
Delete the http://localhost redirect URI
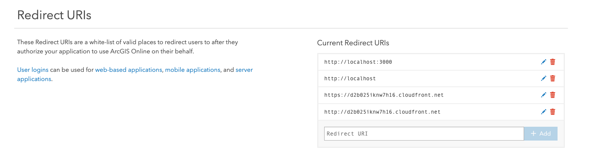coord(553,78)
